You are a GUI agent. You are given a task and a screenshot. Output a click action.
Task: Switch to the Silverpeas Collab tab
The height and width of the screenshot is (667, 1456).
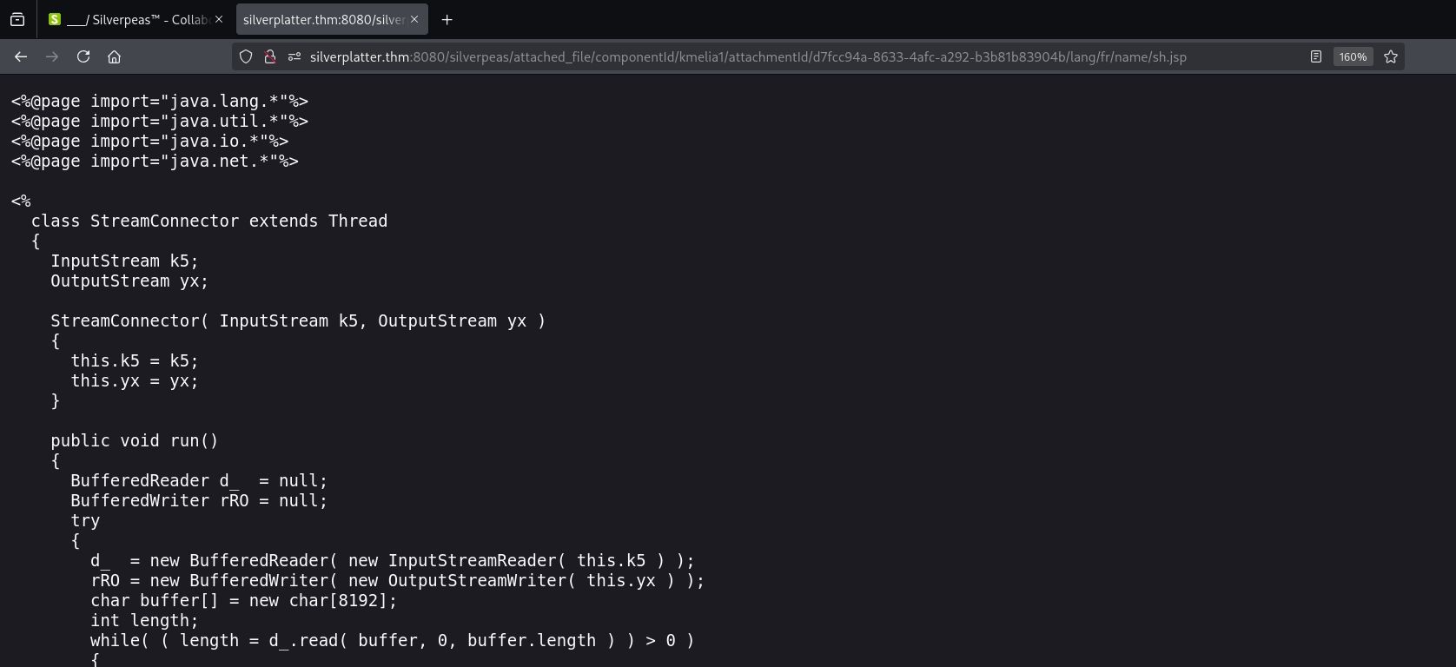tap(130, 19)
